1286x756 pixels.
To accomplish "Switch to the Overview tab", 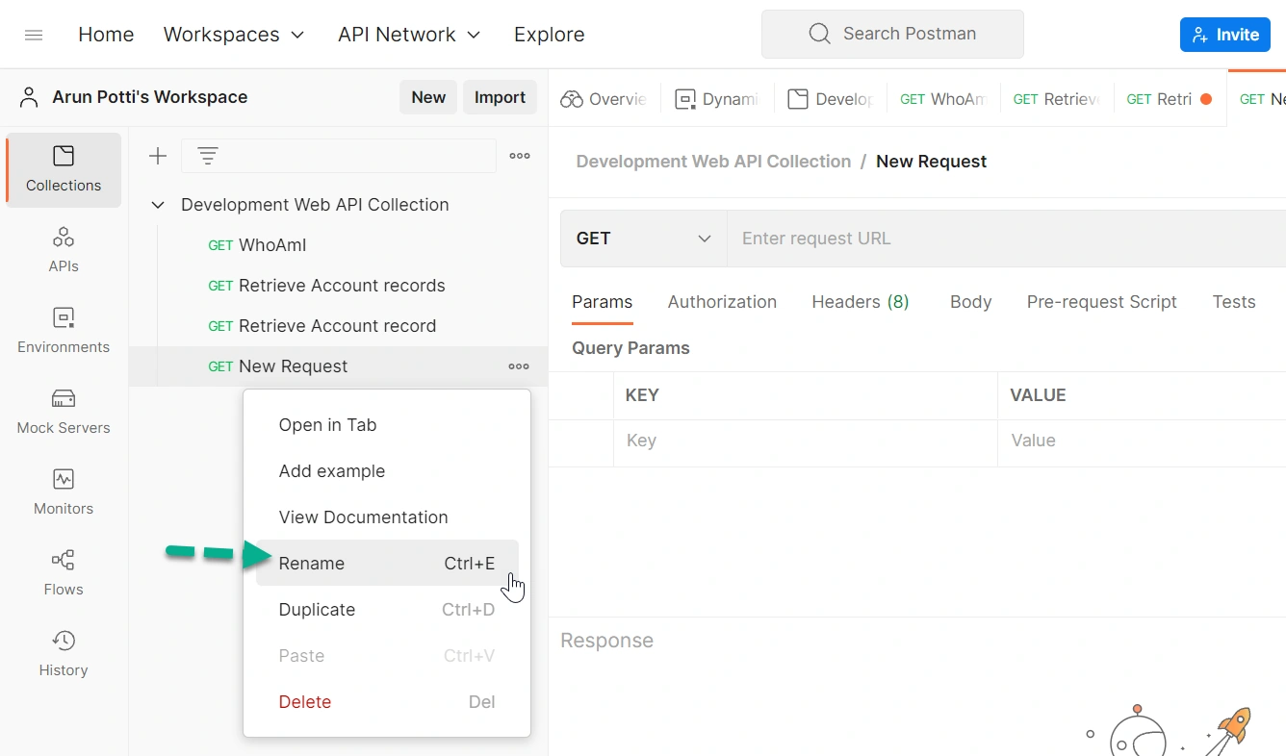I will [x=604, y=99].
